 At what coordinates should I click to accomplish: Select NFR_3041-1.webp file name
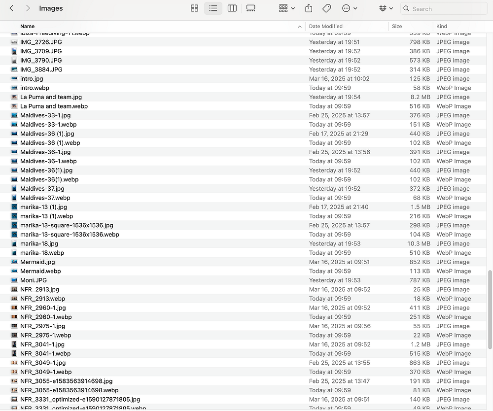pyautogui.click(x=45, y=353)
